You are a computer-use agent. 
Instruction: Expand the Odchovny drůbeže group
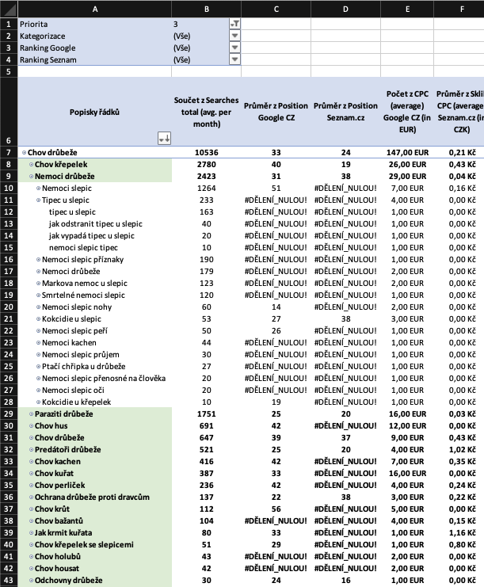coord(32,580)
